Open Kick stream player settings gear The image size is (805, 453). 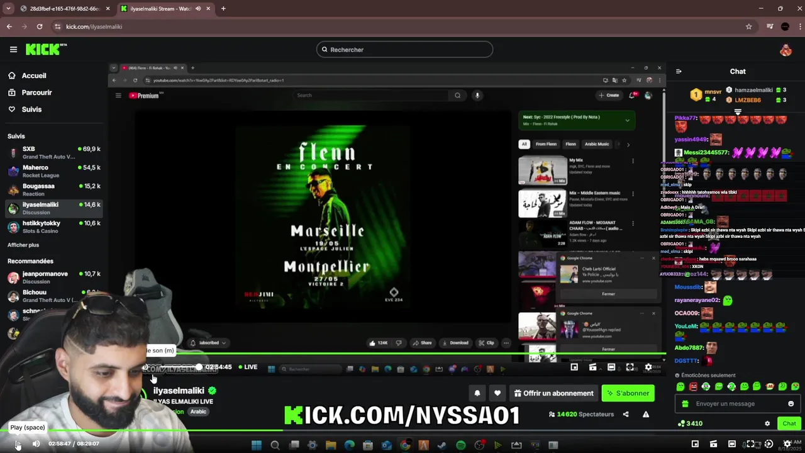coord(648,367)
